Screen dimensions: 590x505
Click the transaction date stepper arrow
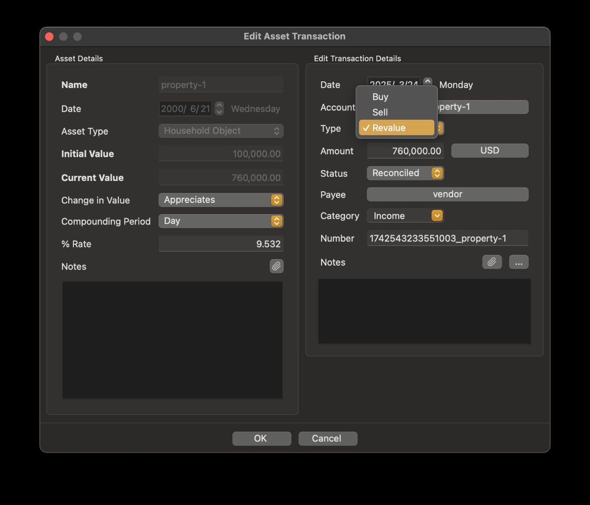tap(427, 81)
